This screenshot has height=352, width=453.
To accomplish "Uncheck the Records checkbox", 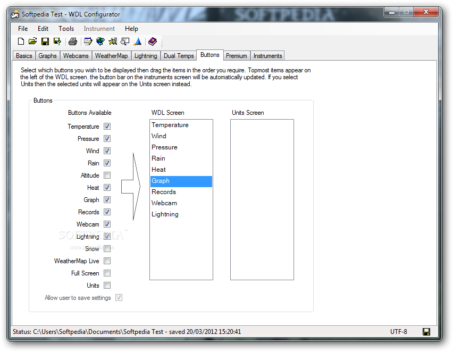I will (107, 212).
